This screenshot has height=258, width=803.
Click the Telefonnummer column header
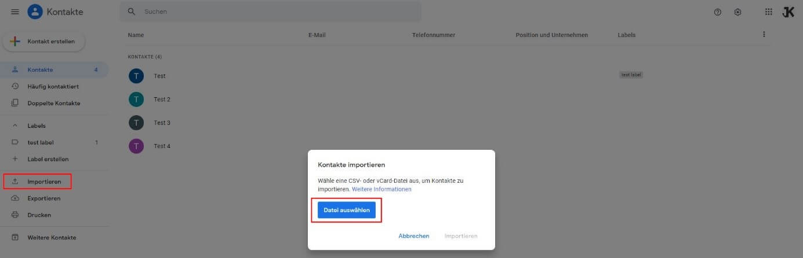(434, 35)
